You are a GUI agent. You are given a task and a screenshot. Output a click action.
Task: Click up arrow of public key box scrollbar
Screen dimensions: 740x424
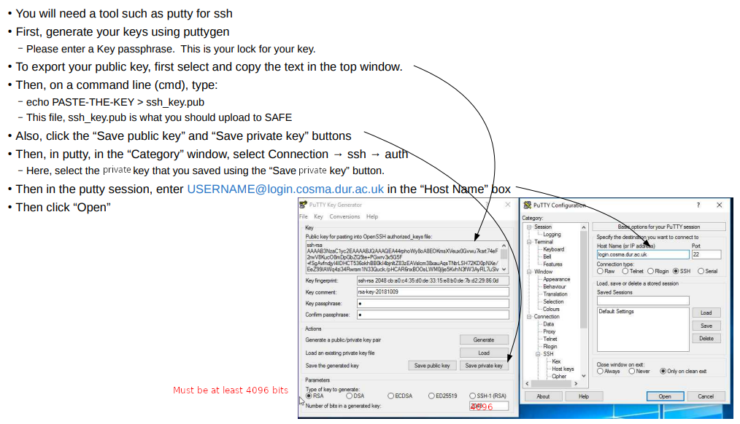[x=504, y=246]
